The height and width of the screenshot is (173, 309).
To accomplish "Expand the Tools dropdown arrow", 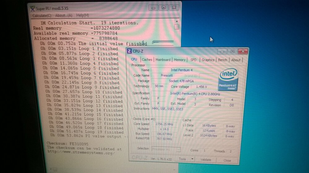I will click(x=192, y=159).
